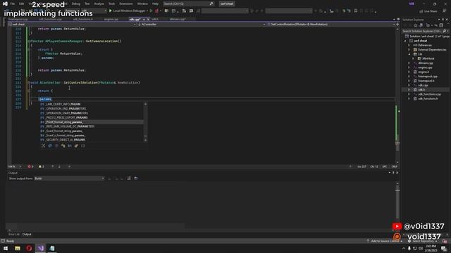451x253 pixels.
Task: Open notification center in system tray
Action: click(x=445, y=248)
